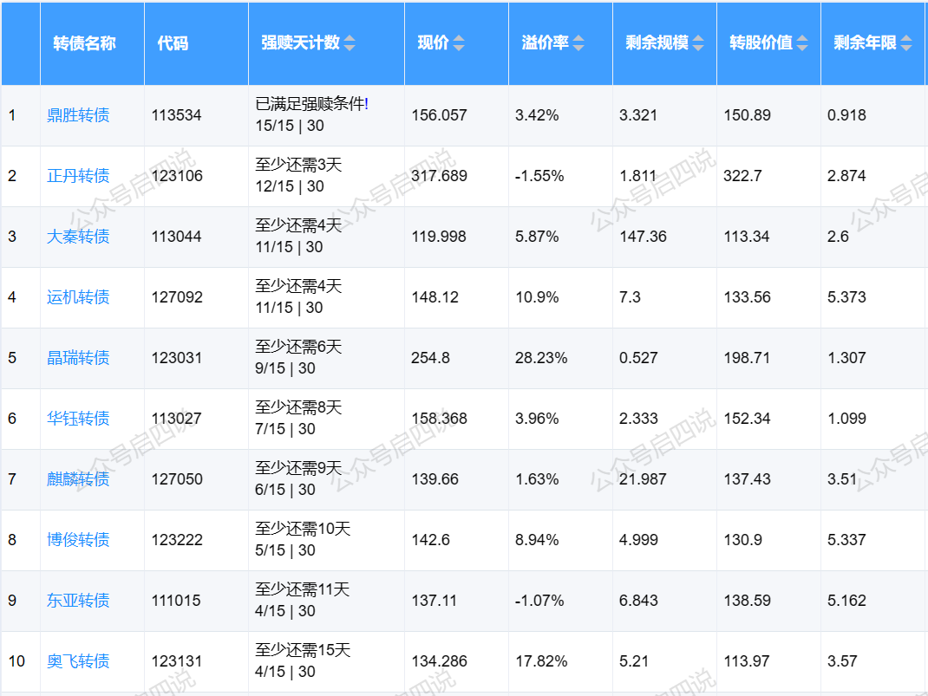Click the sort icon beside 剩余规模
Image resolution: width=928 pixels, height=696 pixels.
coord(698,43)
